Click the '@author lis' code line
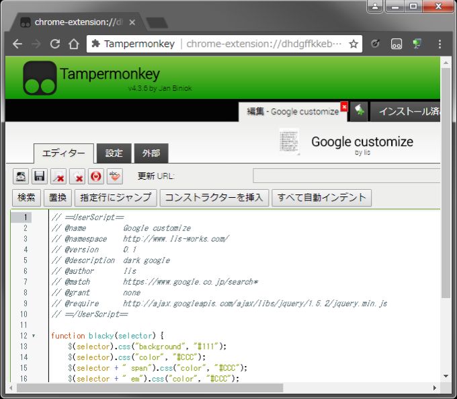The width and height of the screenshot is (457, 399). [94, 271]
